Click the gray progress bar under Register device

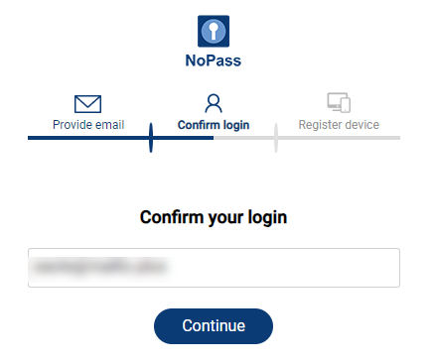pos(339,138)
